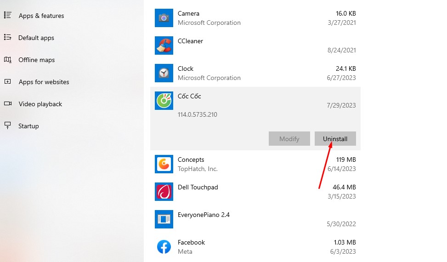Click the Cốc Cốc browser icon
Screen dimensions: 447x262
pyautogui.click(x=164, y=101)
